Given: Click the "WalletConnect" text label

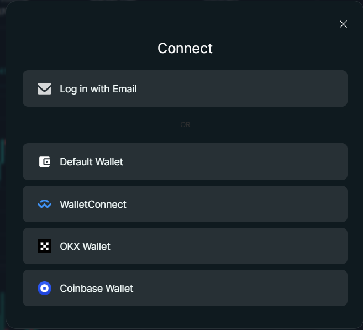Looking at the screenshot, I should [x=93, y=204].
